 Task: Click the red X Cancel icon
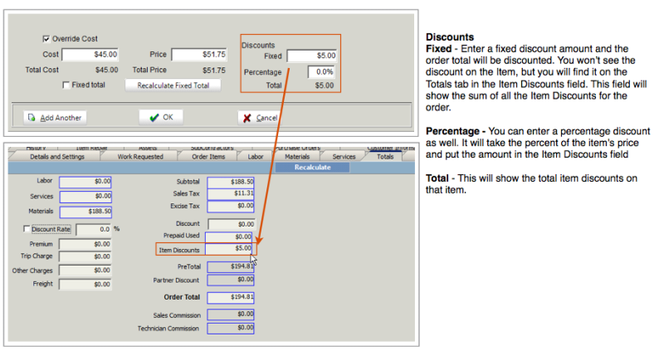coord(247,118)
